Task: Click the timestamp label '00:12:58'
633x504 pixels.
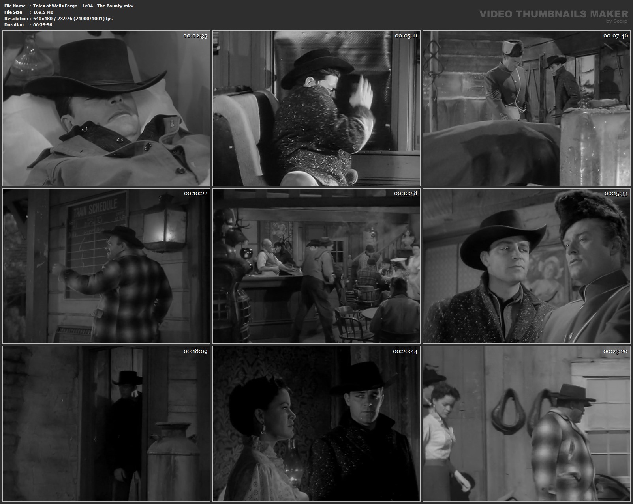Action: (x=406, y=194)
